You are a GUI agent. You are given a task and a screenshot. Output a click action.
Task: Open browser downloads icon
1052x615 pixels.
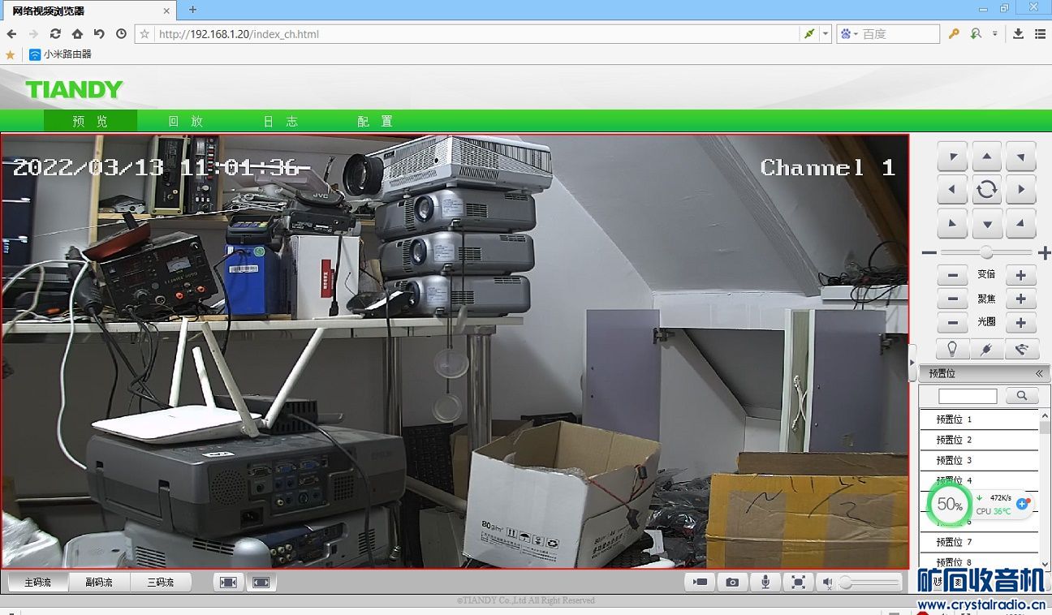pos(1018,34)
